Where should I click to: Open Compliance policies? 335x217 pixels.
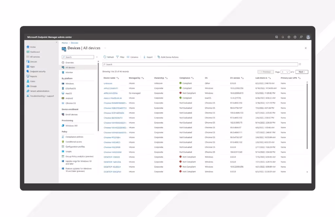72,137
